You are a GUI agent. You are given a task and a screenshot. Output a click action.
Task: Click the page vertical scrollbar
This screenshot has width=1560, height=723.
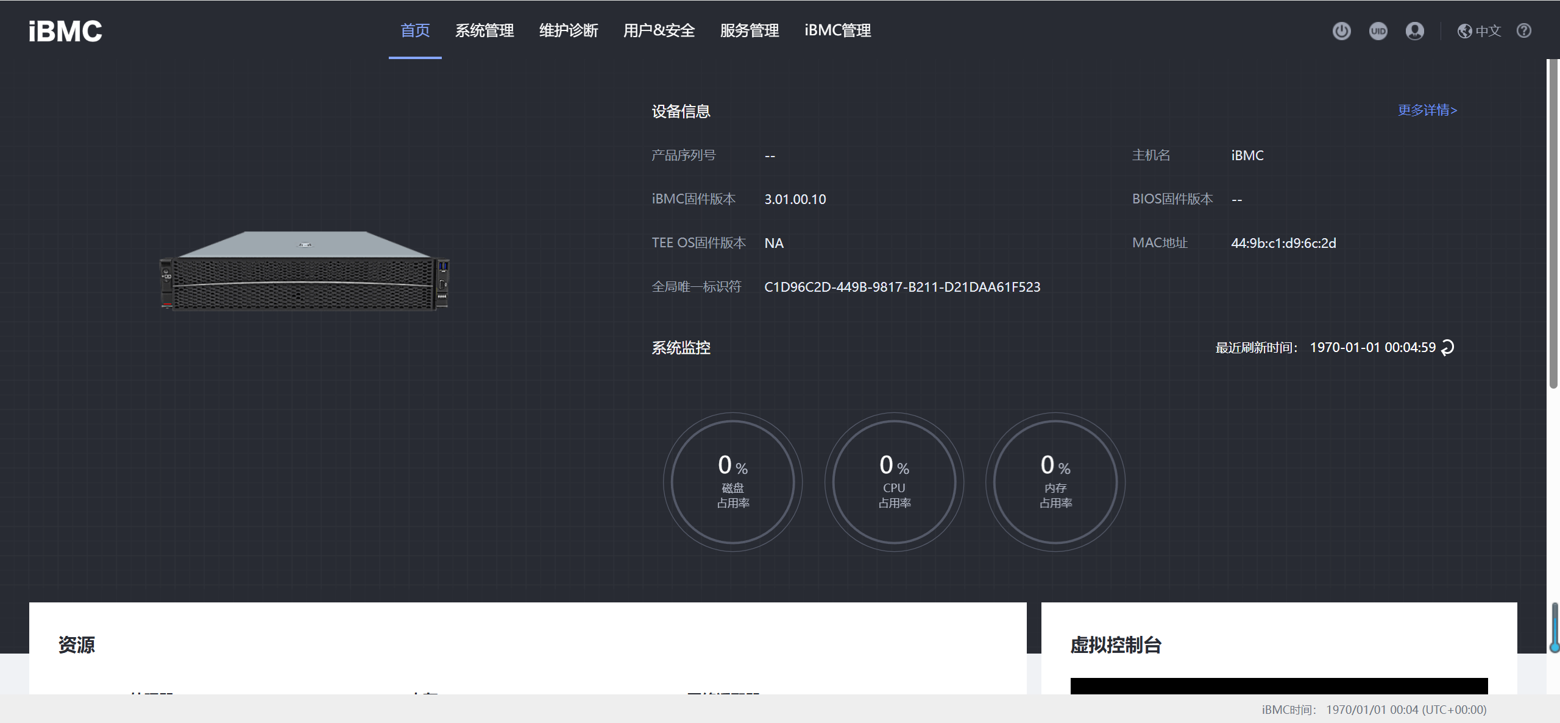[x=1553, y=223]
